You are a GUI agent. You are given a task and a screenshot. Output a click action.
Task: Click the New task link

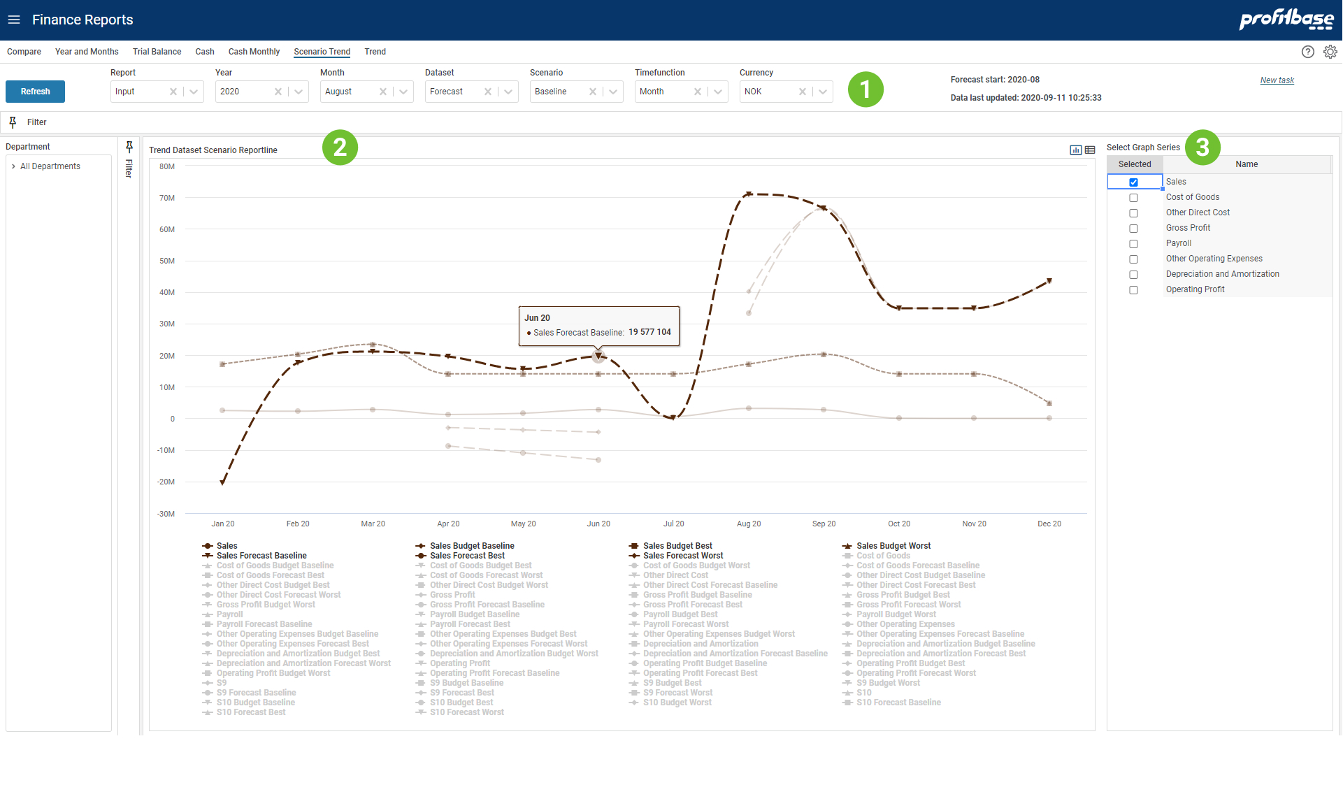[x=1277, y=80]
